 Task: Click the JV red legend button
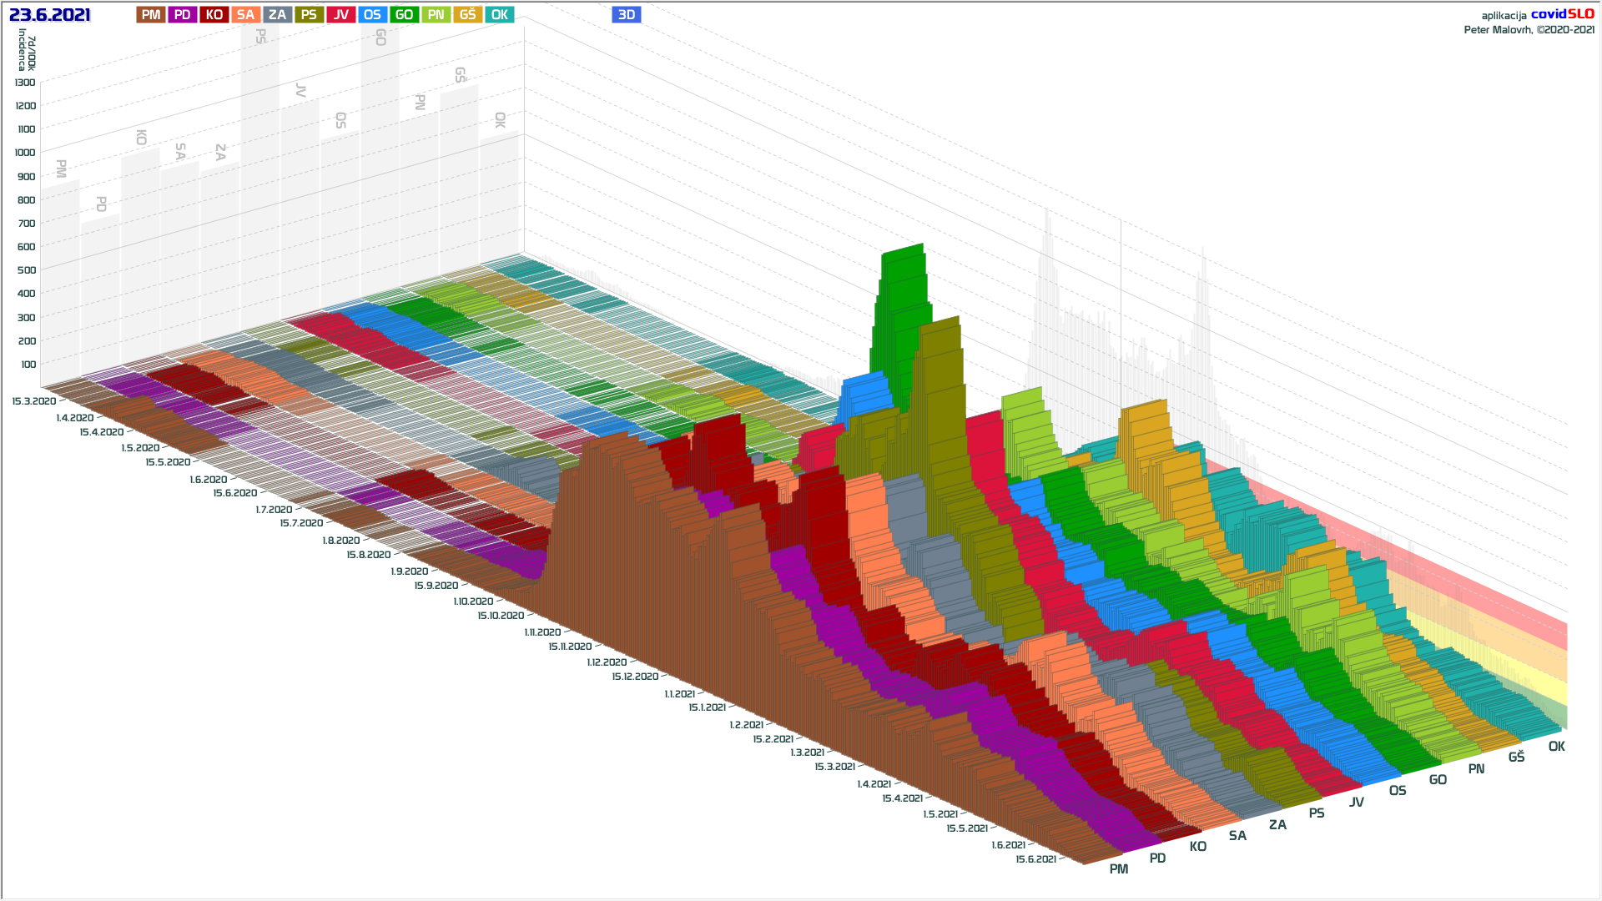340,15
